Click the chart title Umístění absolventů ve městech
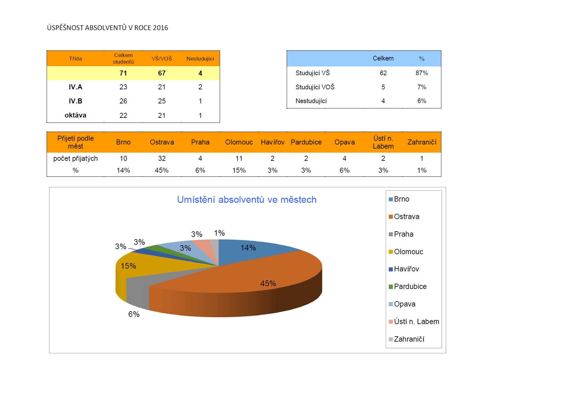This screenshot has width=575, height=404. (247, 199)
